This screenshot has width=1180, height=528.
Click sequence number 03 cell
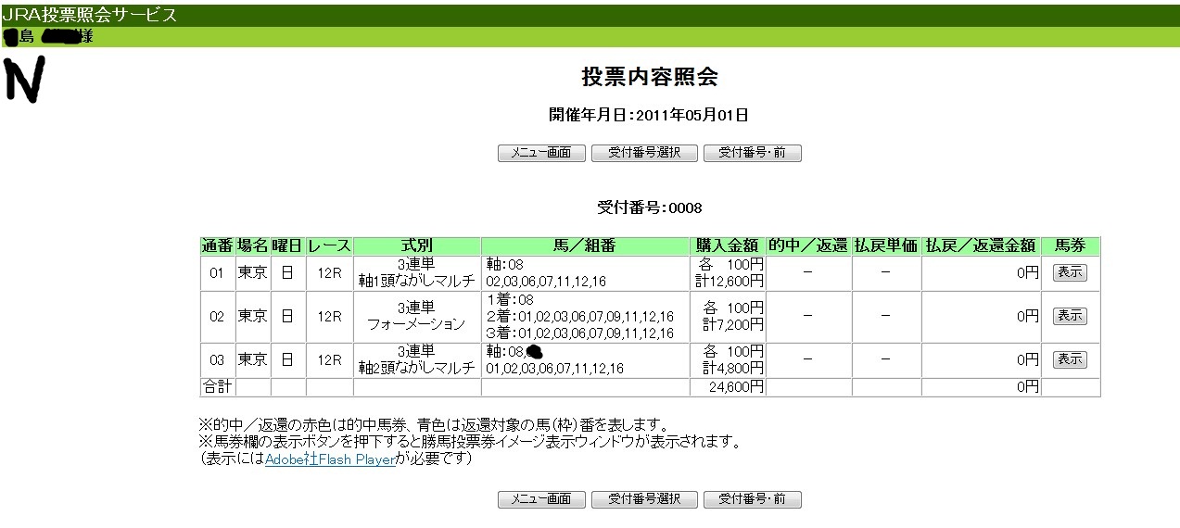217,360
